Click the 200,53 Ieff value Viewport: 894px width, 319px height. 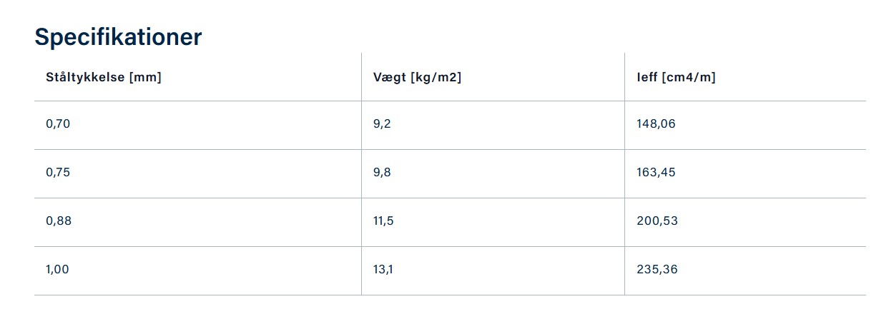(x=657, y=221)
